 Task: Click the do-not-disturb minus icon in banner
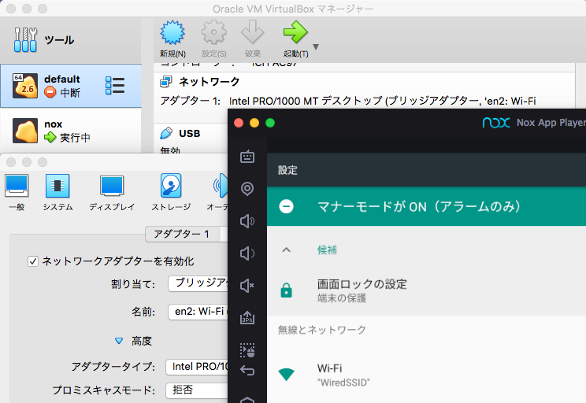[287, 206]
